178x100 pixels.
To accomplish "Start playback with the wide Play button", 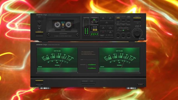I will point(107,23).
